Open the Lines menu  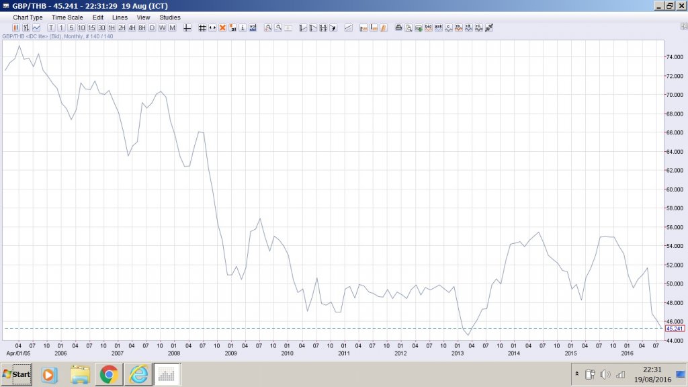click(x=120, y=17)
